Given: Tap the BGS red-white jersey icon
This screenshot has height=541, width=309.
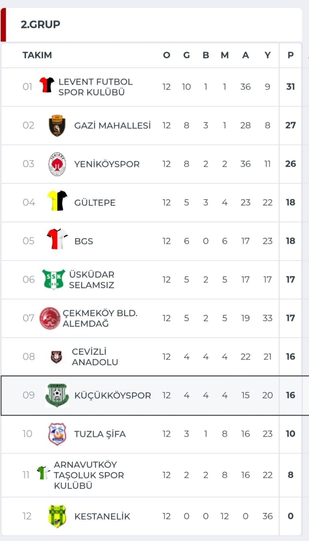Looking at the screenshot, I should click(x=57, y=239).
